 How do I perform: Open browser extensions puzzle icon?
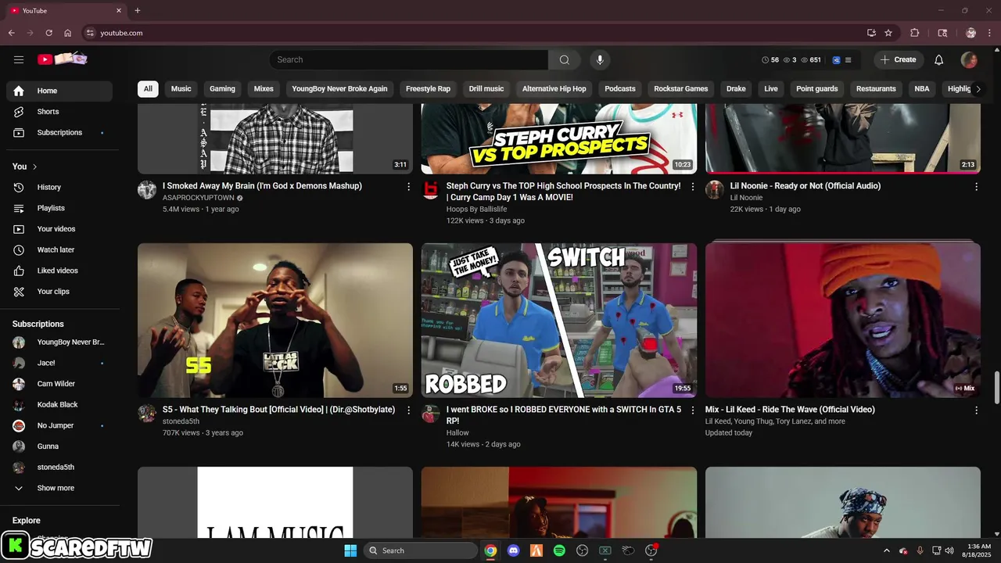click(914, 33)
